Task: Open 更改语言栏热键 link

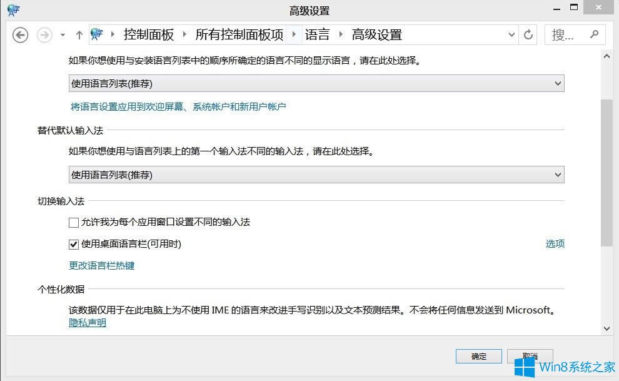Action: tap(102, 266)
